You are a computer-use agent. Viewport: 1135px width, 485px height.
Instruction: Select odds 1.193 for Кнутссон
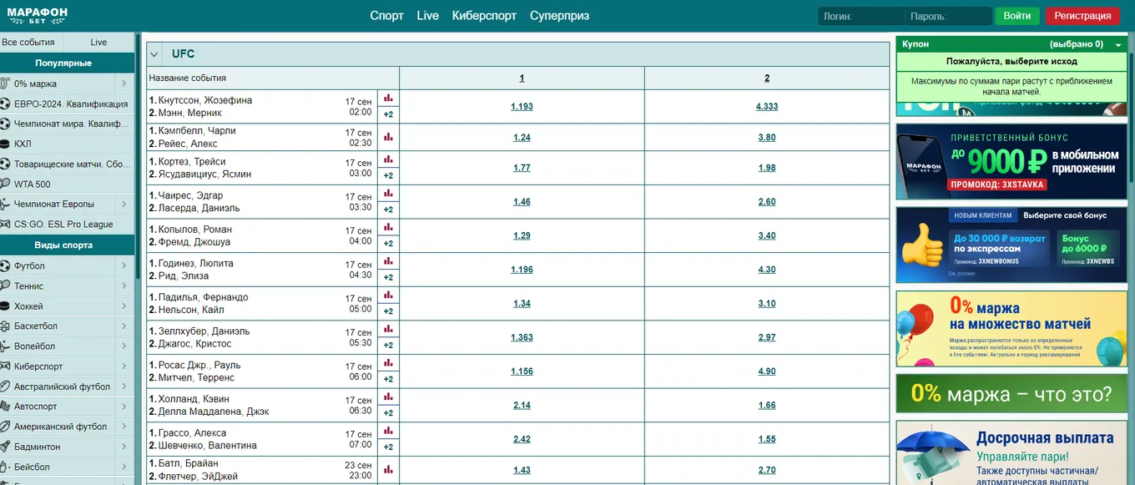(x=522, y=107)
